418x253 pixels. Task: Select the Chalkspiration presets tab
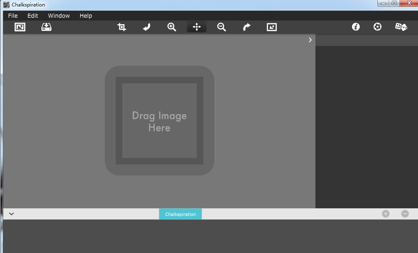pyautogui.click(x=181, y=214)
